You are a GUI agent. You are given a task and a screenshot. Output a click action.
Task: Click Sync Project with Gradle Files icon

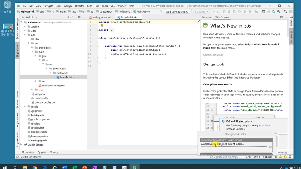tap(268, 12)
